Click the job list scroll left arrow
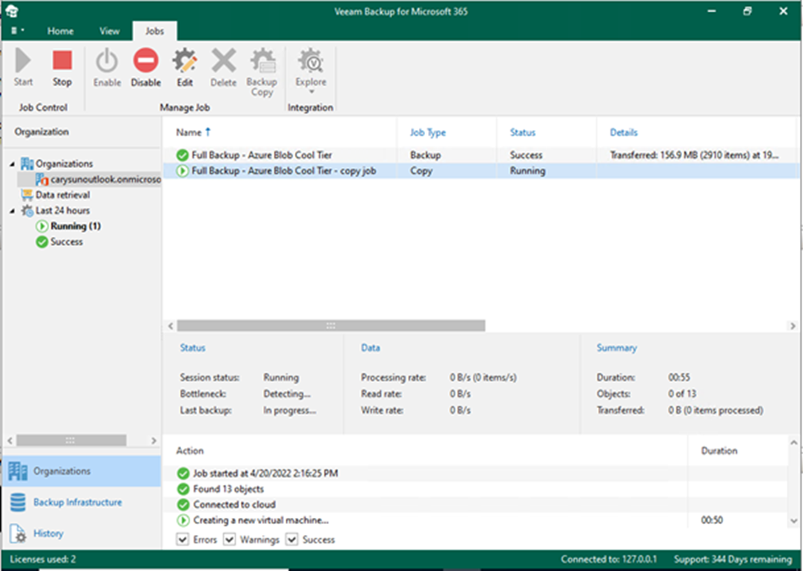The height and width of the screenshot is (571, 803). pyautogui.click(x=171, y=326)
